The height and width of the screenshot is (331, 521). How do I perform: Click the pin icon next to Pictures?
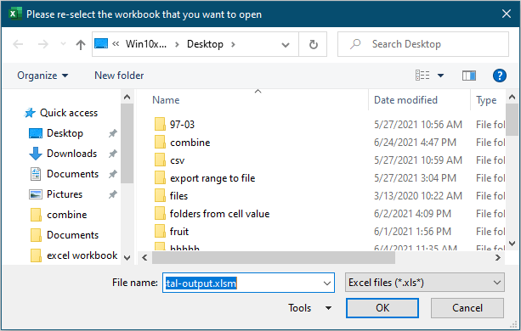(113, 194)
